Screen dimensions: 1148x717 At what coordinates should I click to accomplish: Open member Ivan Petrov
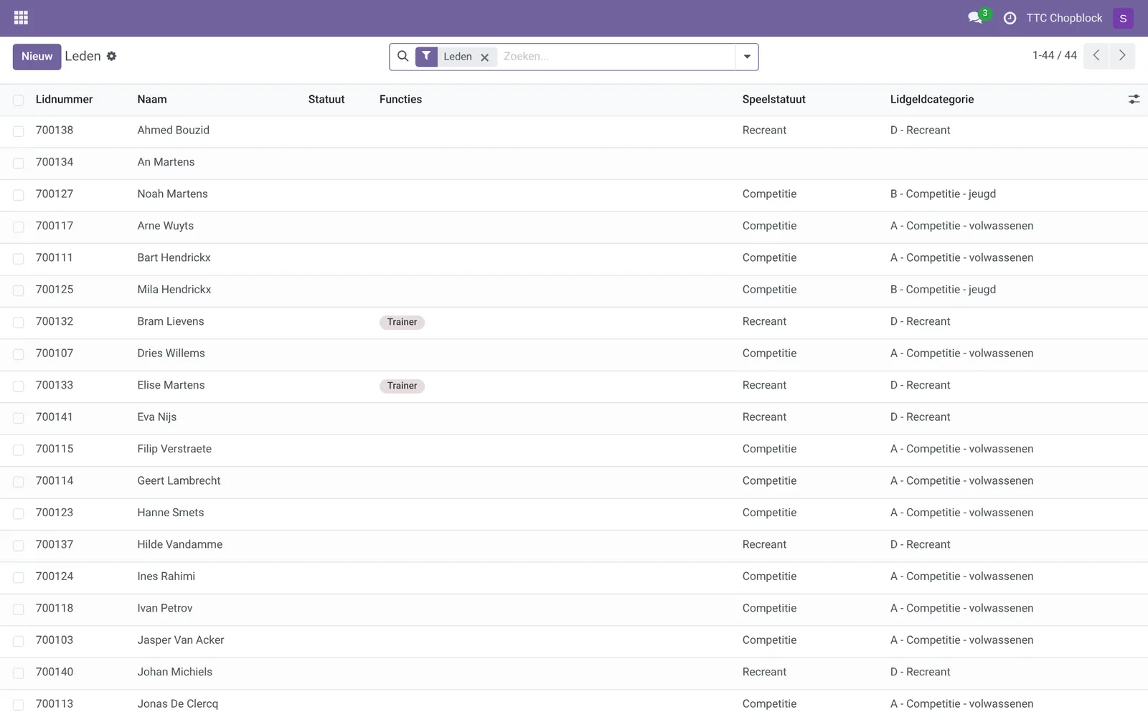pyautogui.click(x=165, y=608)
